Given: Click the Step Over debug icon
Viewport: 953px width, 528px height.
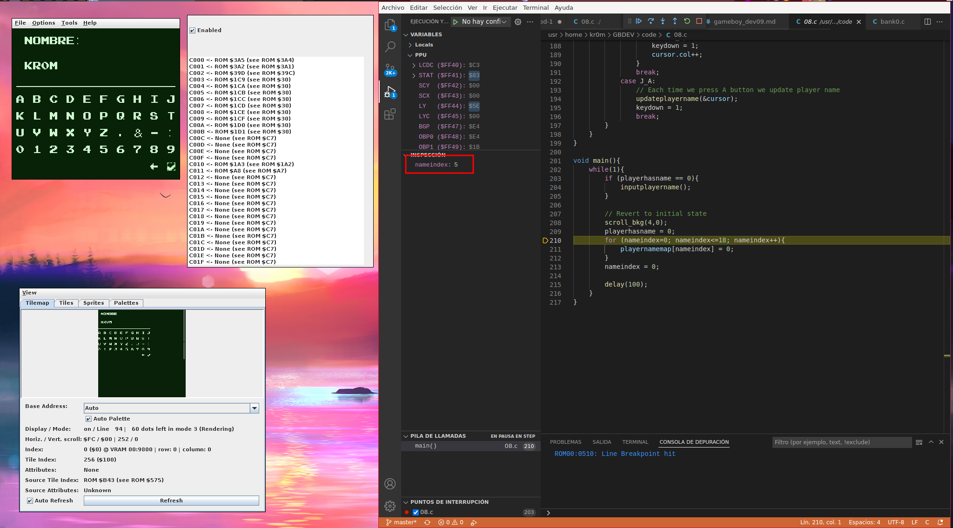Looking at the screenshot, I should pos(651,21).
